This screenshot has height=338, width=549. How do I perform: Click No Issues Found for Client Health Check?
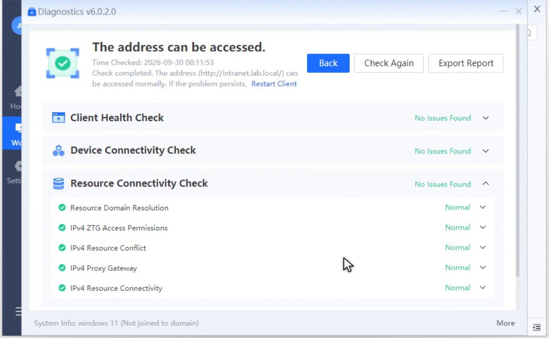tap(443, 118)
